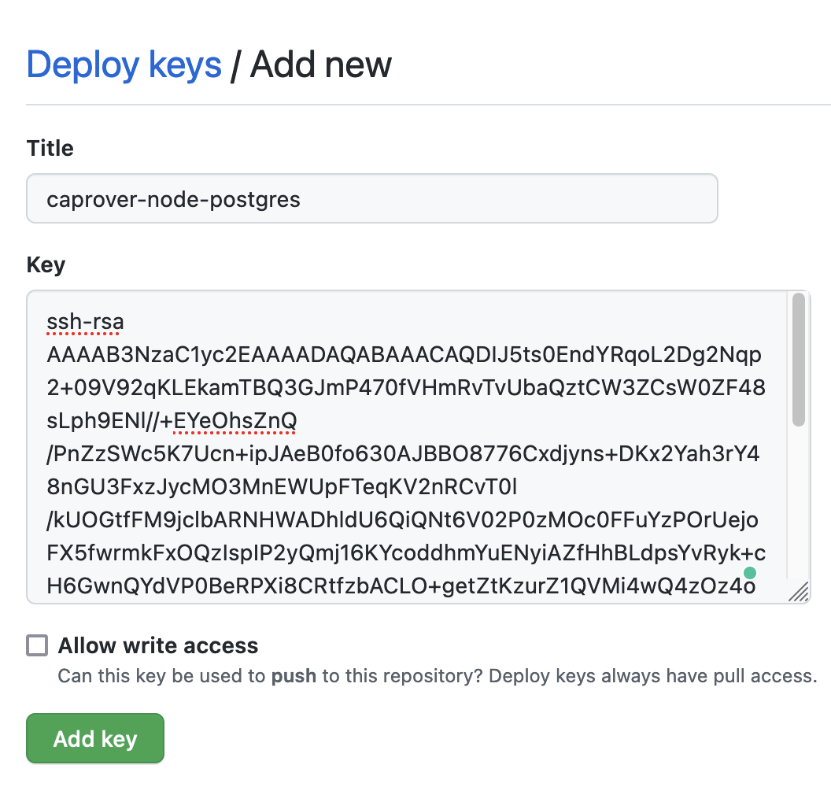Click the Add new heading text
Viewport: 831px width, 787px height.
click(320, 65)
